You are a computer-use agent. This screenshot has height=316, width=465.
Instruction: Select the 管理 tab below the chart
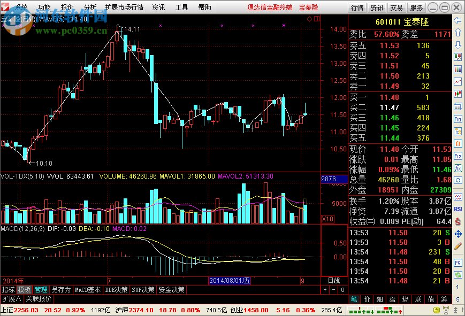41,290
